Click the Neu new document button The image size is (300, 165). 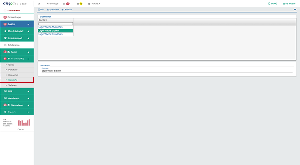tap(41, 10)
